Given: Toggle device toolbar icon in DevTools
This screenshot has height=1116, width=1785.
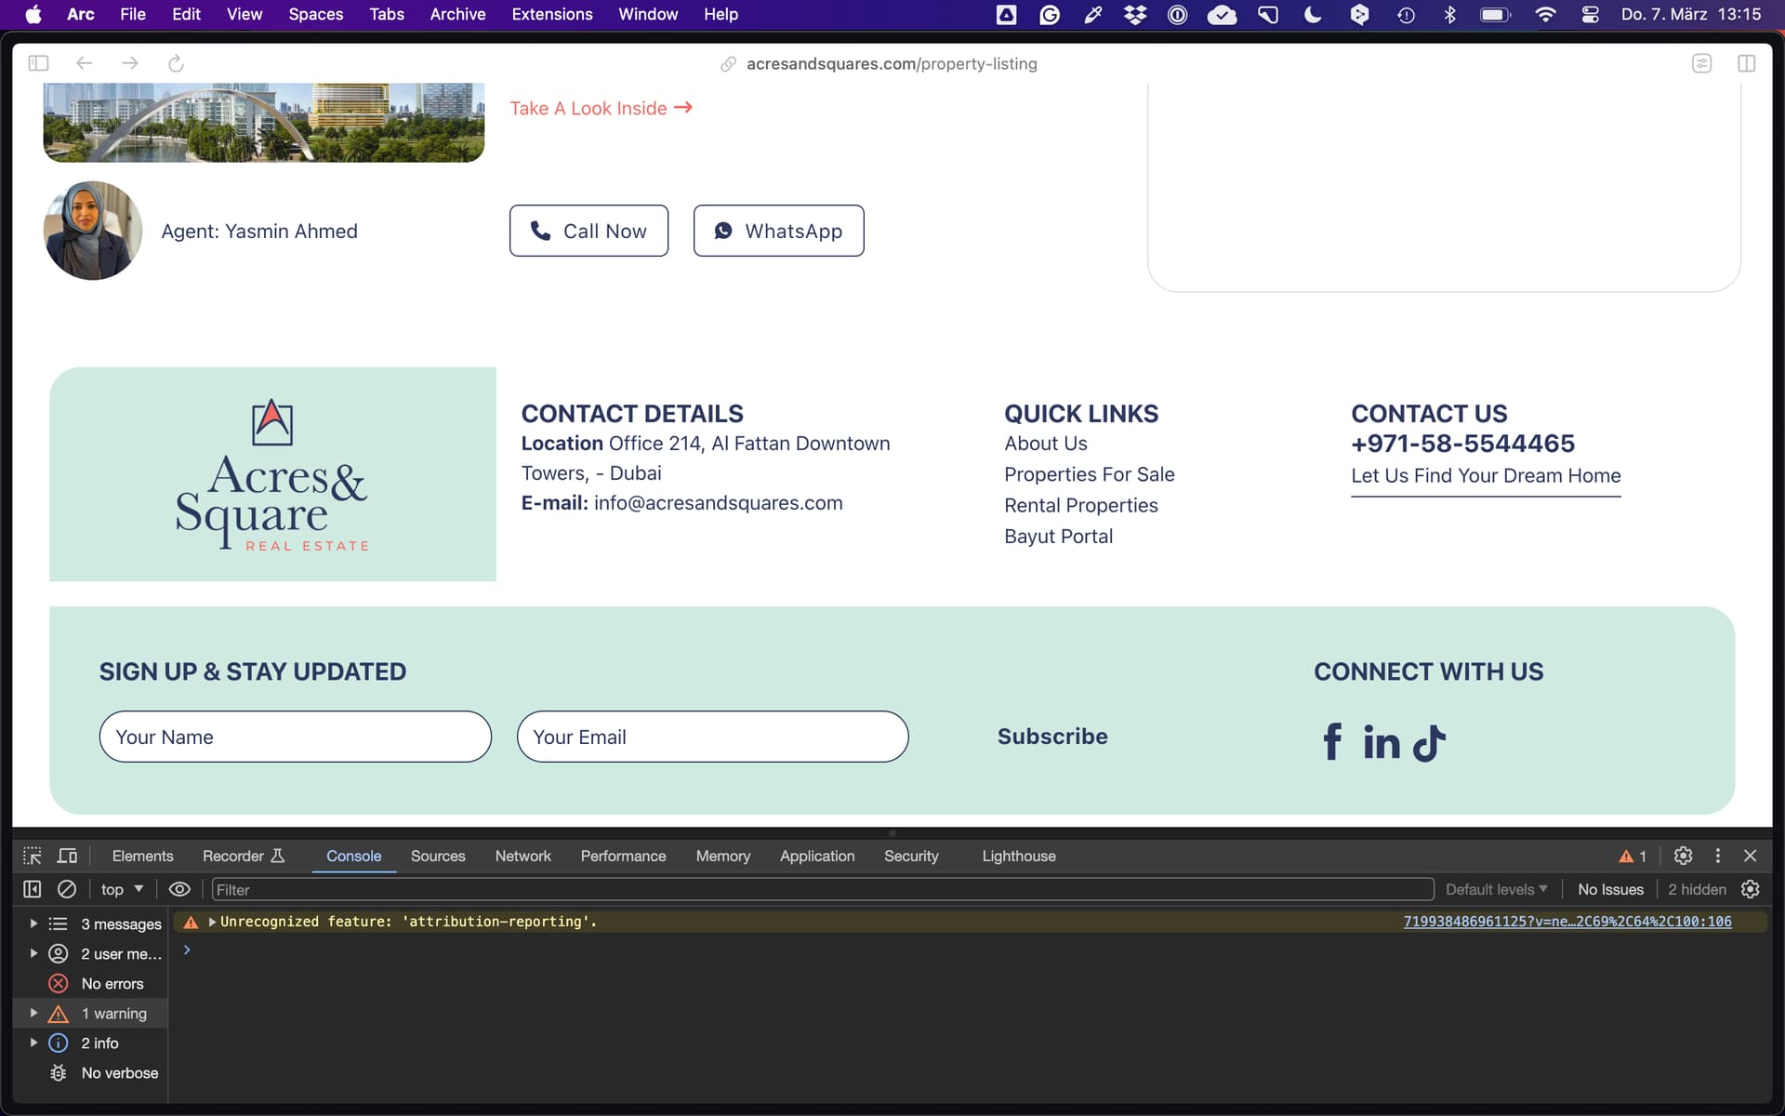Looking at the screenshot, I should (x=68, y=856).
